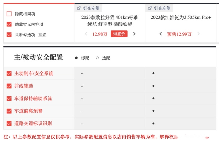Viewport: 219px width, 141px height.
Task: Open 2023款欧拉好猫 401km标准续航 model title
Action: (110, 21)
